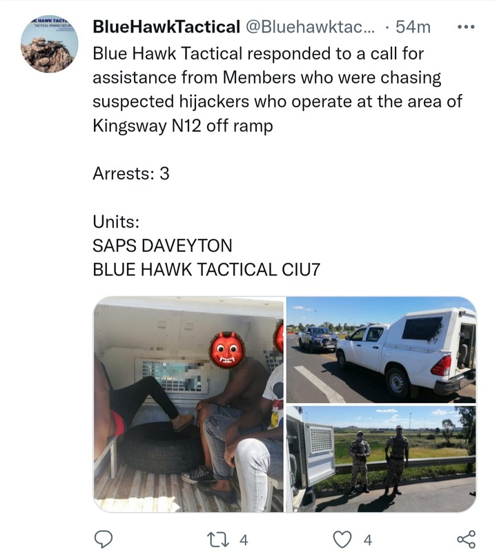Image resolution: width=497 pixels, height=559 pixels.
Task: Retweet this post using the arrows icon
Action: pyautogui.click(x=218, y=540)
